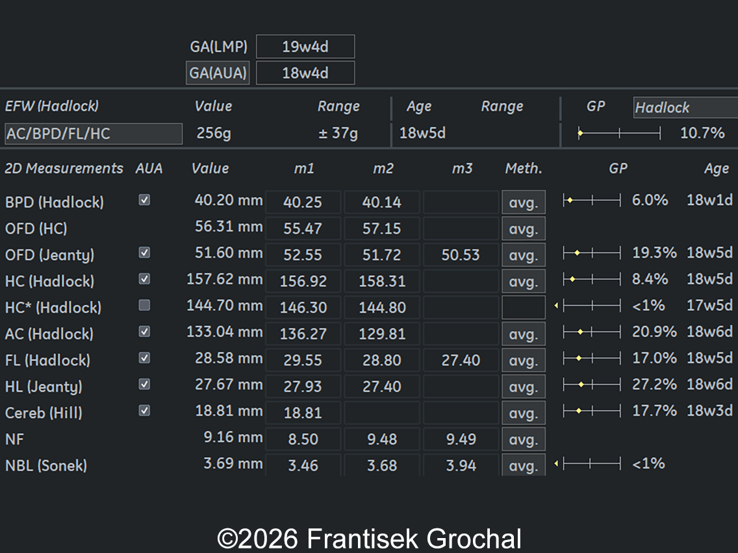This screenshot has height=553, width=738.
Task: Click the empty m3 field for AC (Hadlock)
Action: click(461, 334)
